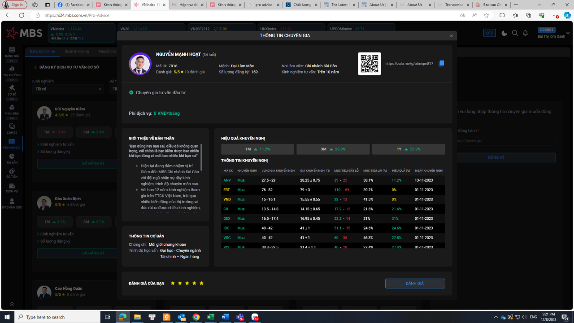This screenshot has width=574, height=323.
Task: Select the 1M performance tab 11.2%
Action: (258, 149)
